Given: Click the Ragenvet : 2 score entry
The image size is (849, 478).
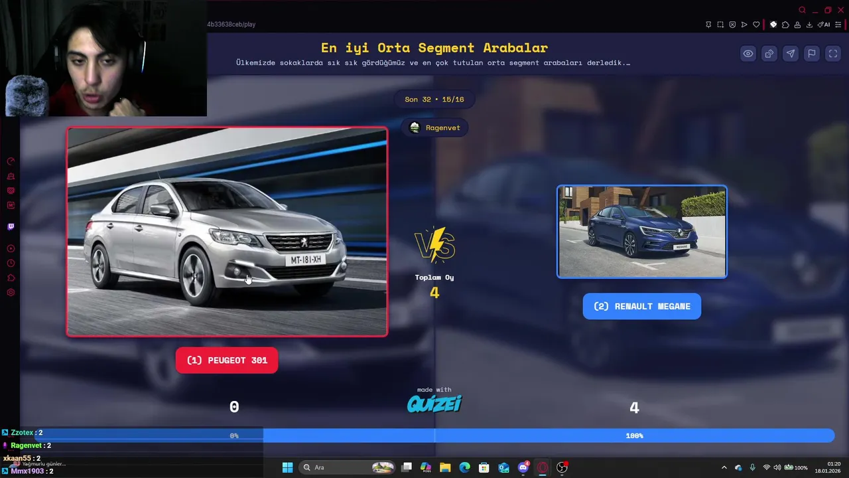Looking at the screenshot, I should click(27, 445).
